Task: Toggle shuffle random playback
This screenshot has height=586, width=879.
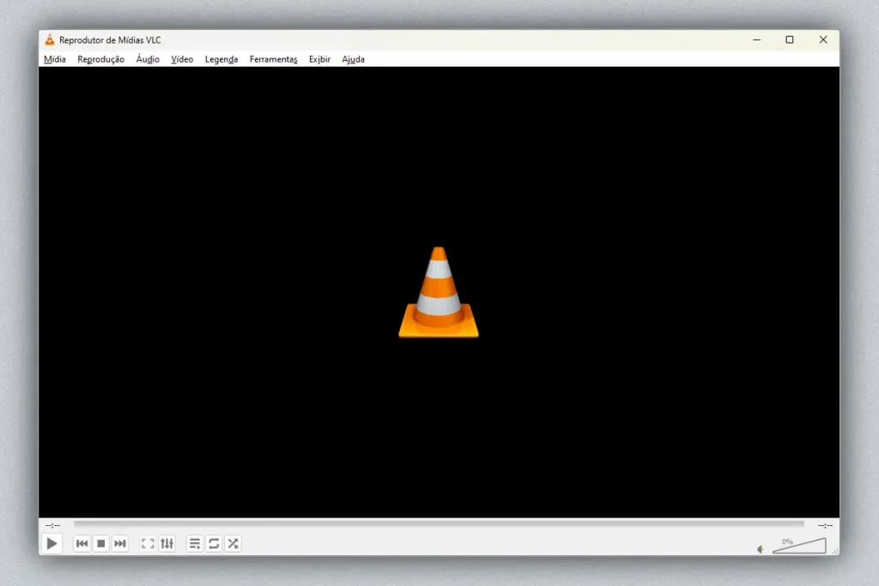Action: (233, 543)
